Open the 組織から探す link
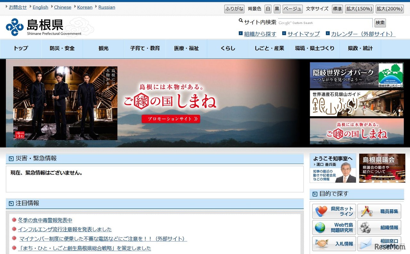This screenshot has width=410, height=254. (260, 34)
